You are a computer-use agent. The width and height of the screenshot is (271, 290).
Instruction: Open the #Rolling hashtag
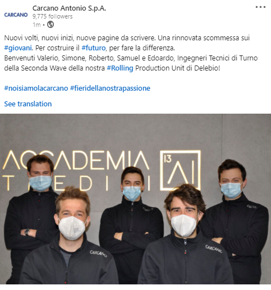(120, 68)
